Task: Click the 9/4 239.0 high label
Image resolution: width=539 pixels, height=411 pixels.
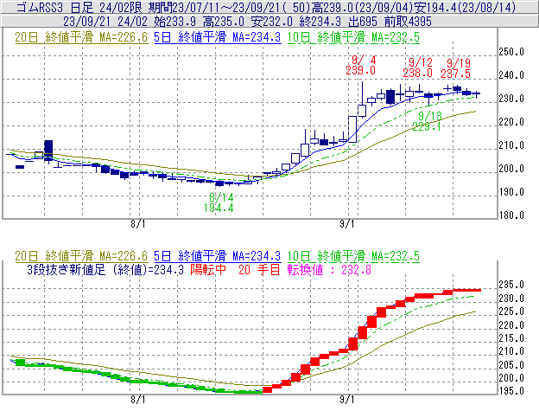Action: click(361, 66)
